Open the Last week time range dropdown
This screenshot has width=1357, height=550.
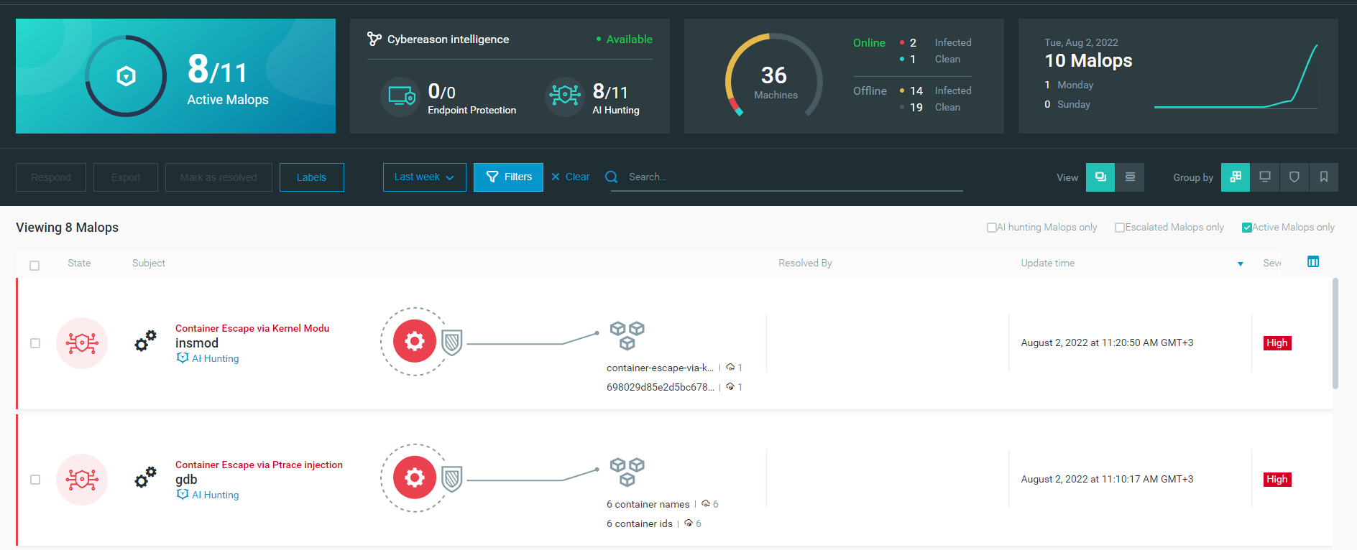tap(424, 177)
